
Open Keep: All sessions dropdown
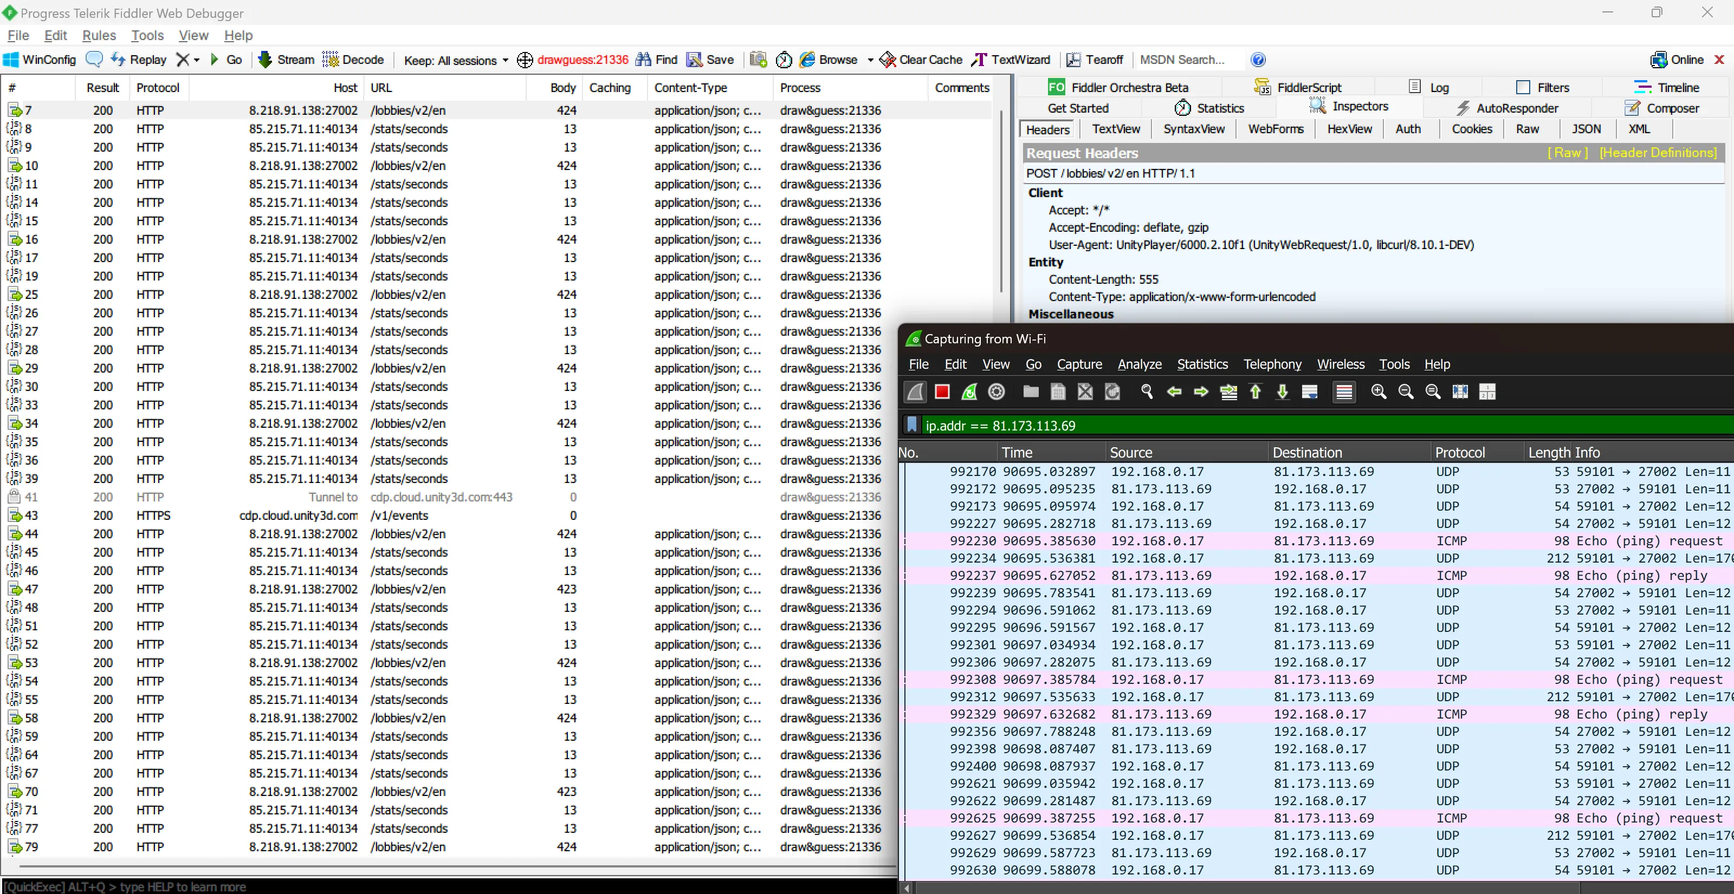point(456,61)
